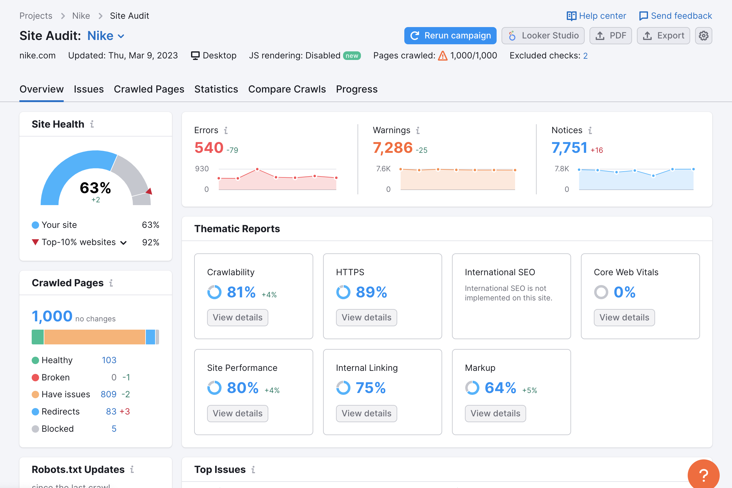View details for Crawlability
Image resolution: width=732 pixels, height=488 pixels.
tap(238, 317)
